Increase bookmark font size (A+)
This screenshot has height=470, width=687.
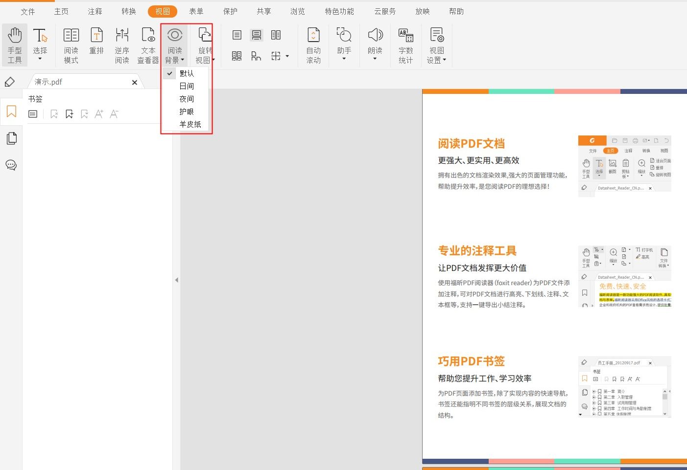coord(99,114)
